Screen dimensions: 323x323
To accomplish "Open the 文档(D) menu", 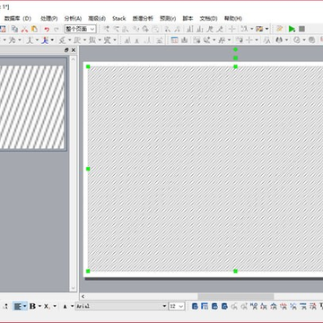I will (208, 19).
